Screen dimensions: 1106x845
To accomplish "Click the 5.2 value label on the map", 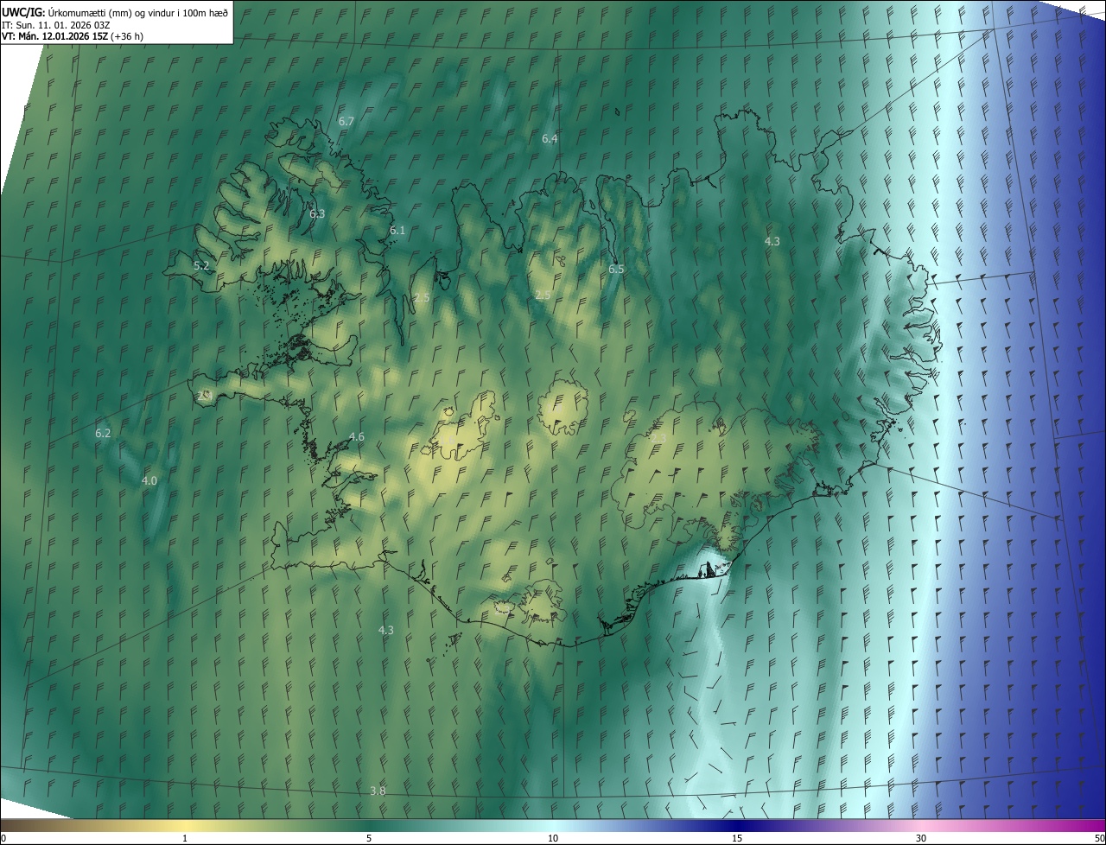I will 201,266.
